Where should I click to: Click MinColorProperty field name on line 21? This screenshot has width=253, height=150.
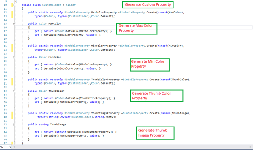(104, 46)
